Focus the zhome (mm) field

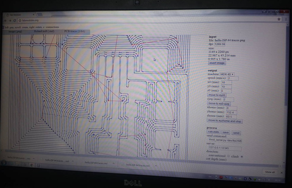pyautogui.click(x=231, y=117)
